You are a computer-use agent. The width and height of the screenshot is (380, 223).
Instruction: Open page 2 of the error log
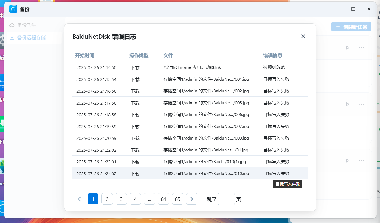(107, 199)
